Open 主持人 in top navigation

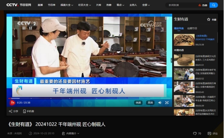pyautogui.click(x=133, y=5)
